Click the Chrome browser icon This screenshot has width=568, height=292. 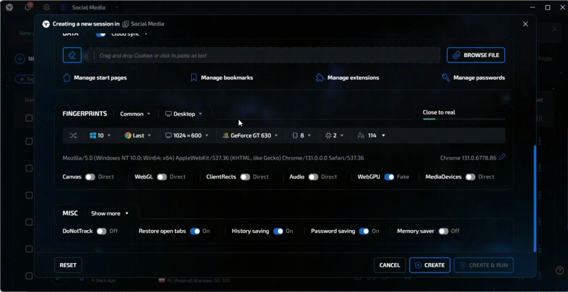click(128, 135)
